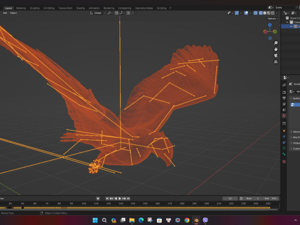
Task: Open the overlays dropdown arrow
Action: [x=250, y=13]
